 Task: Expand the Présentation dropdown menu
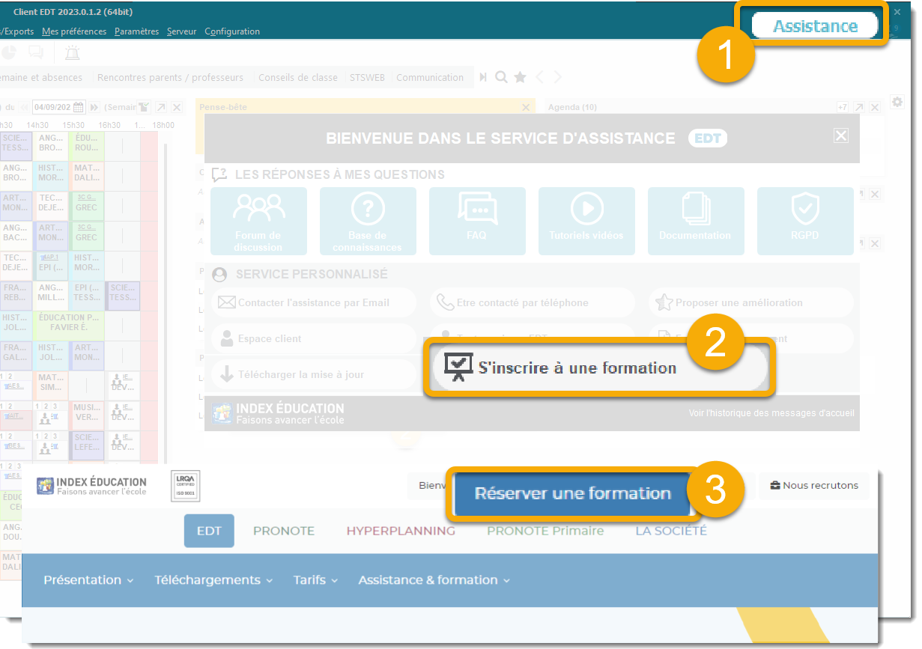click(x=88, y=580)
